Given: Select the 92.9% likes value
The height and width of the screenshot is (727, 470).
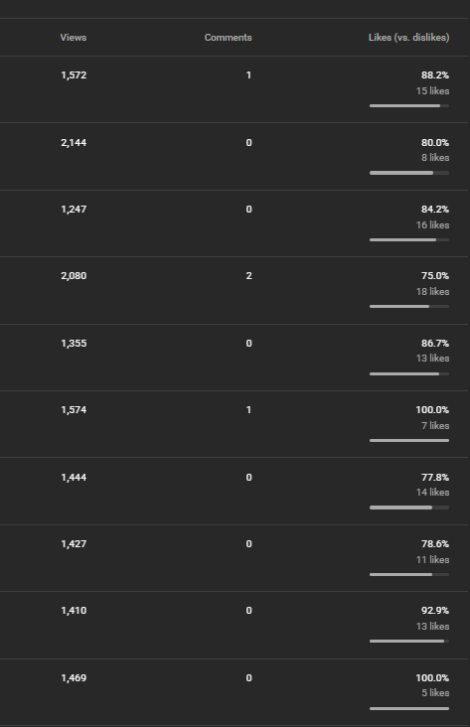Looking at the screenshot, I should point(435,611).
